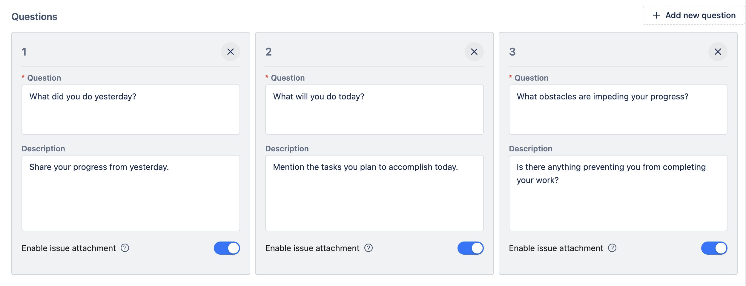746x286 pixels.
Task: Click the "Enable issue attachment" label in question 1
Action: pyautogui.click(x=68, y=248)
